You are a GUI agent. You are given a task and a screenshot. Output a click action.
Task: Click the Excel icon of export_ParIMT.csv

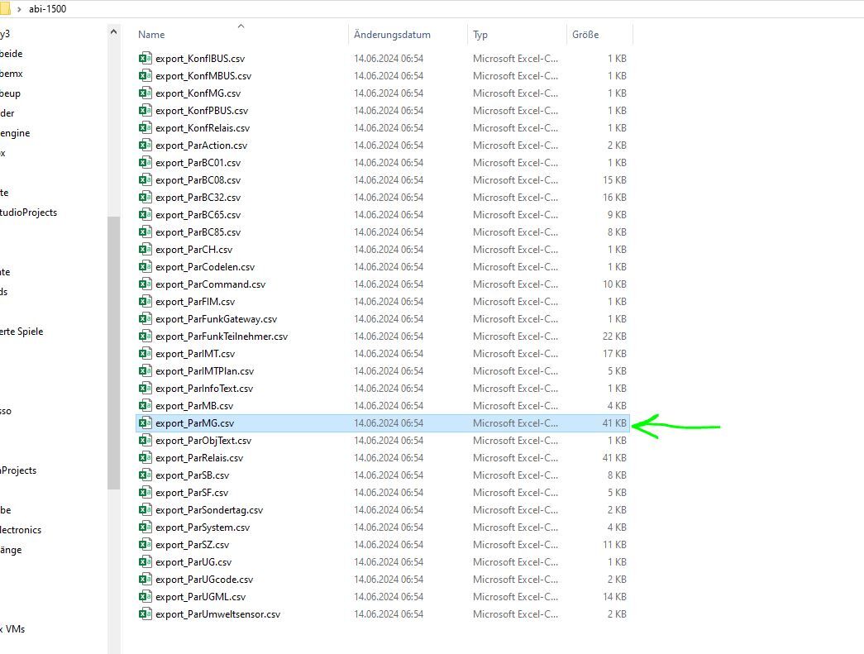pyautogui.click(x=145, y=353)
